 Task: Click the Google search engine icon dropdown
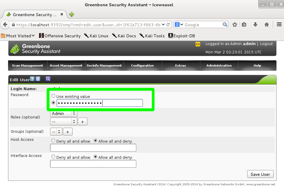click(x=179, y=25)
